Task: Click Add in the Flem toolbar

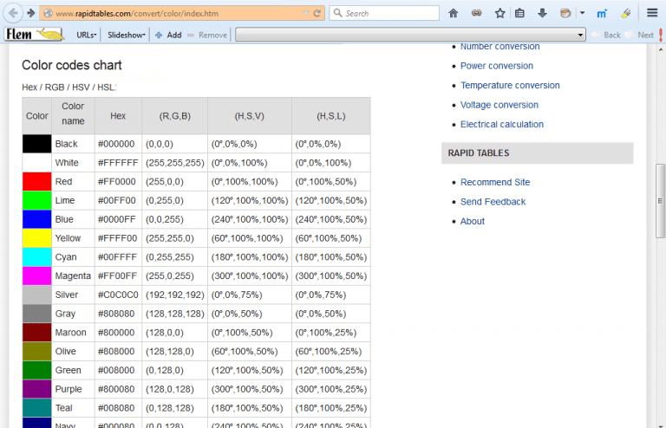Action: 168,35
